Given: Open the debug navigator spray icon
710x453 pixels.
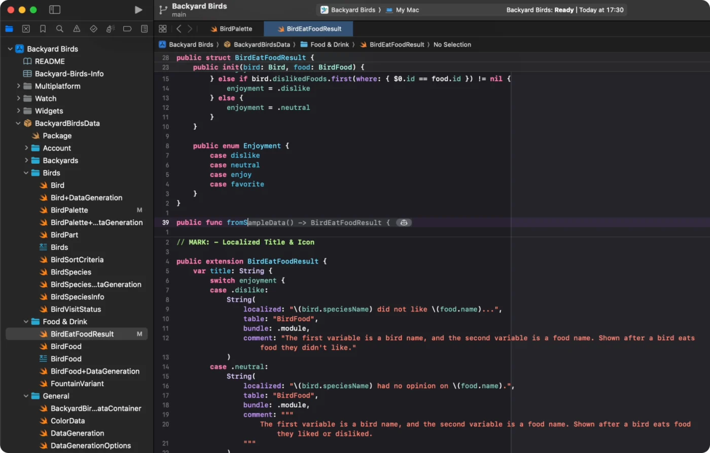Looking at the screenshot, I should pyautogui.click(x=111, y=29).
